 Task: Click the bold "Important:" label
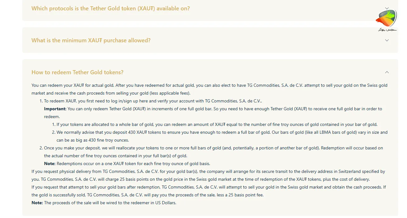pos(55,109)
